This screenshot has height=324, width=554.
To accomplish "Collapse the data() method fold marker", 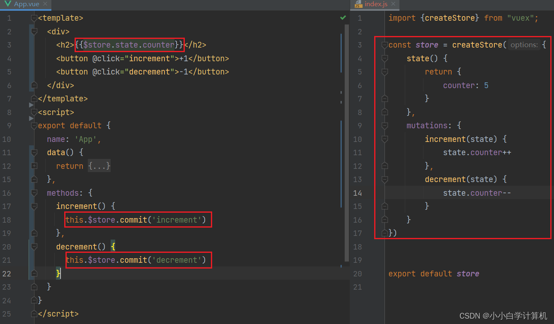I will (x=34, y=153).
